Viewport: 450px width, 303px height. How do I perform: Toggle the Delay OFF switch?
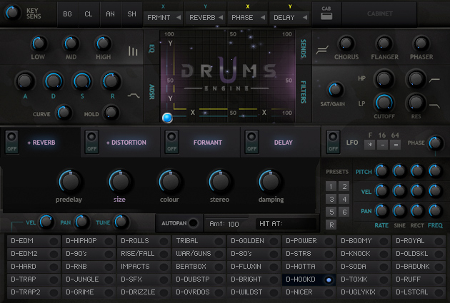click(x=251, y=143)
